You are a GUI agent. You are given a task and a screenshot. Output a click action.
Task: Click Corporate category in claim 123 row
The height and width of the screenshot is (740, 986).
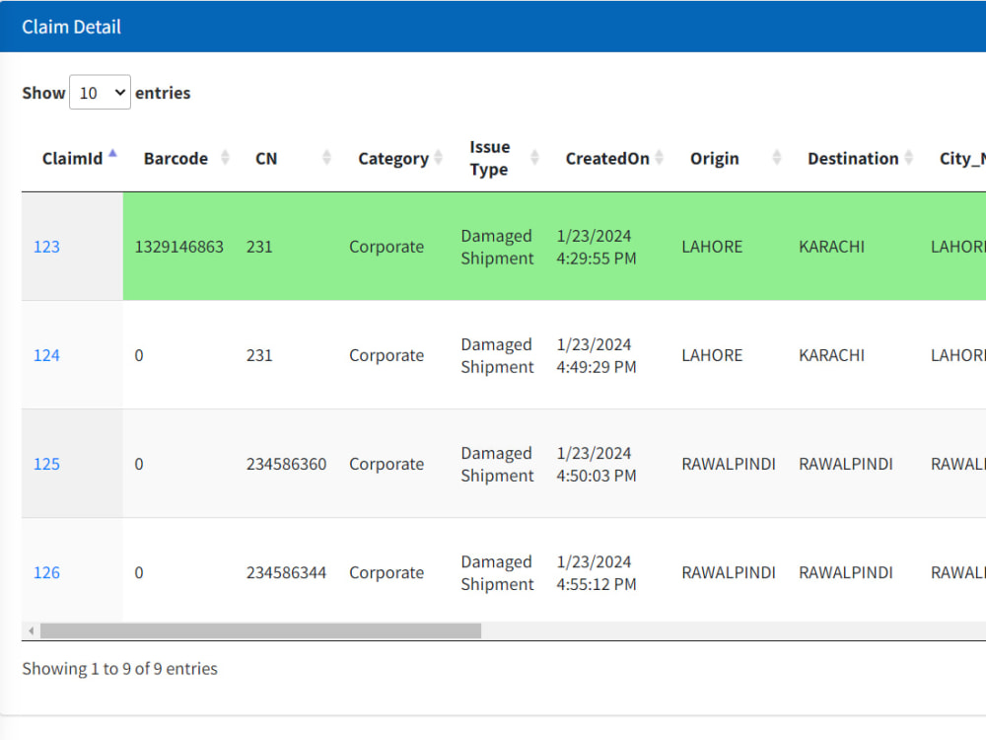(387, 247)
